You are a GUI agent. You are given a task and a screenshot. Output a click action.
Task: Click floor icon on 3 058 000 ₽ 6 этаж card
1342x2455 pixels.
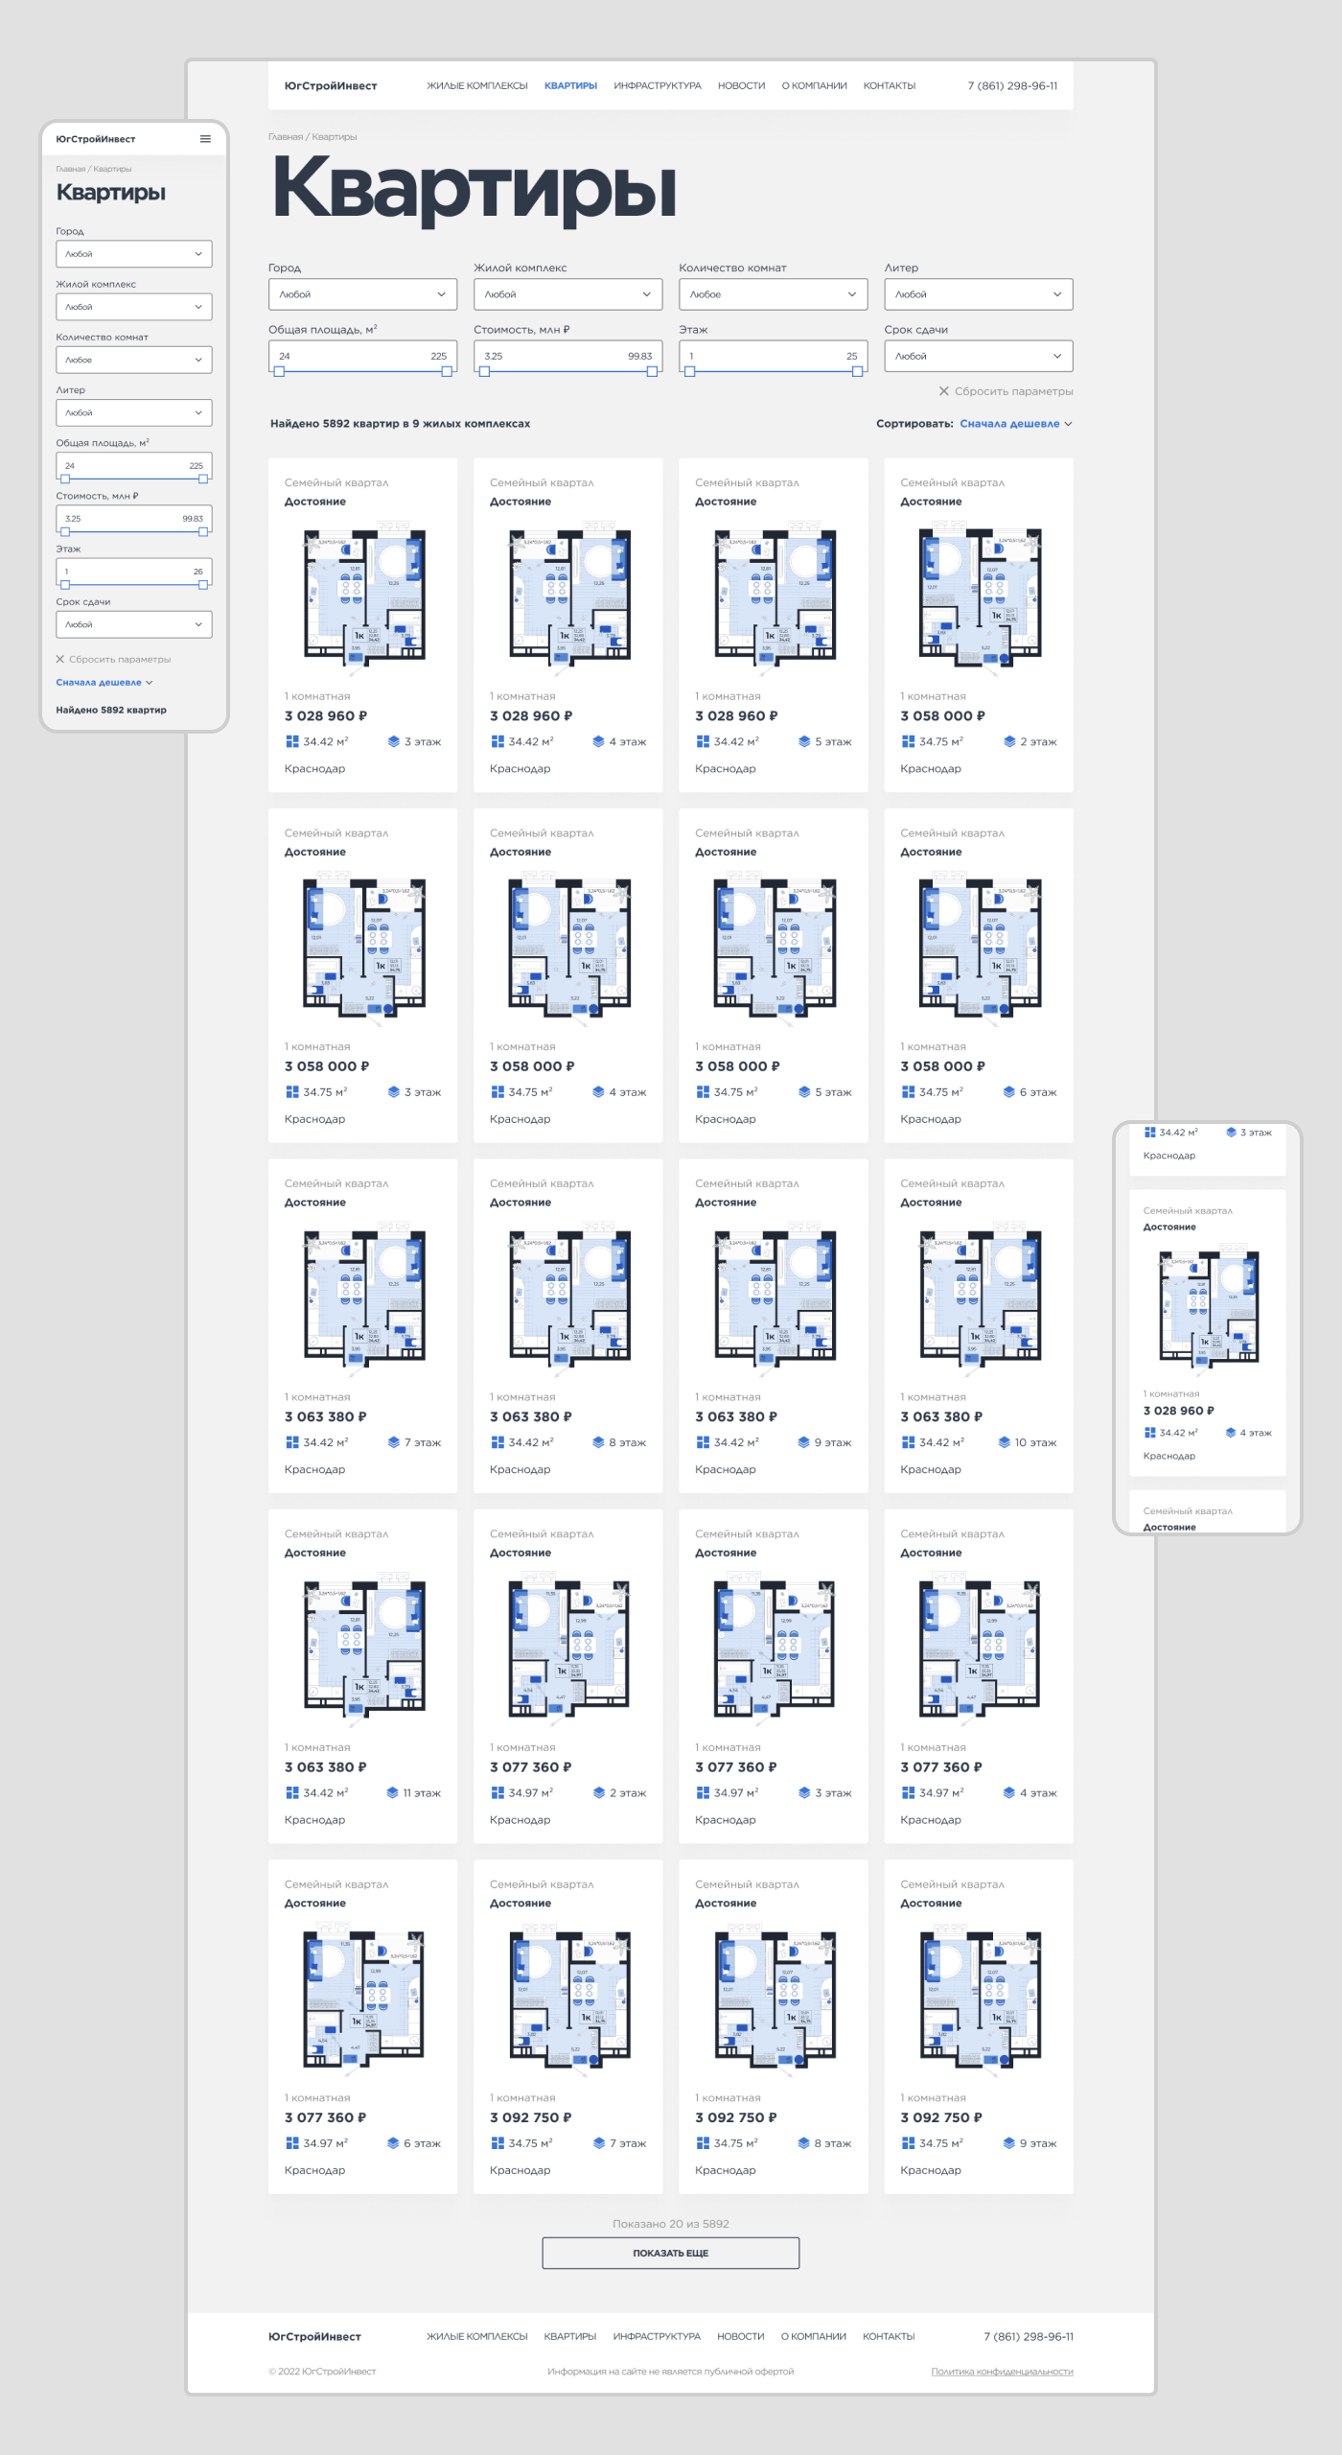coord(1008,1091)
